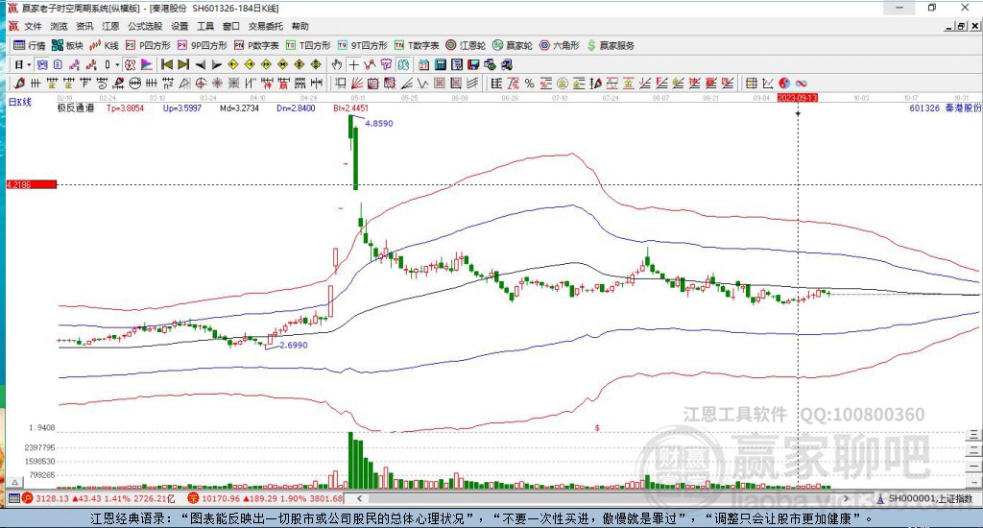Screen dimensions: 983x528
Task: Open the calendar date icon
Action: pos(423,64)
